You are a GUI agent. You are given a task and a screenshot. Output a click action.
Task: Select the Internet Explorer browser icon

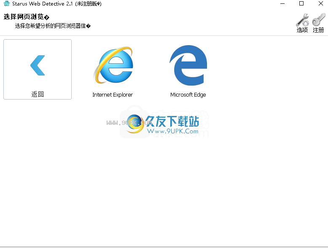[x=113, y=65]
